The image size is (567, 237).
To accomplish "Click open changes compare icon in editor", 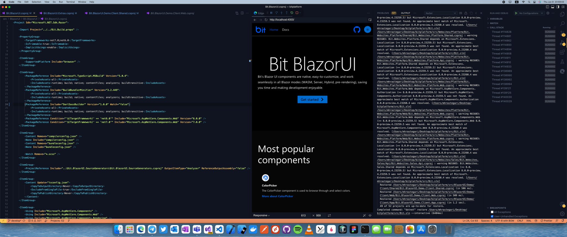I will coord(237,13).
